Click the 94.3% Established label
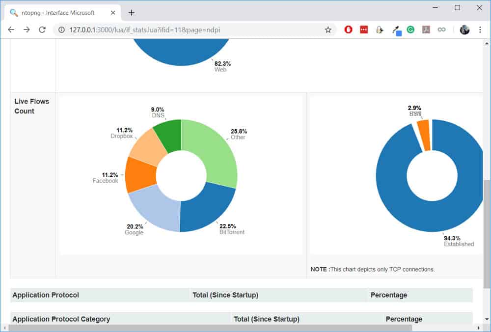The height and width of the screenshot is (332, 491). 459,241
